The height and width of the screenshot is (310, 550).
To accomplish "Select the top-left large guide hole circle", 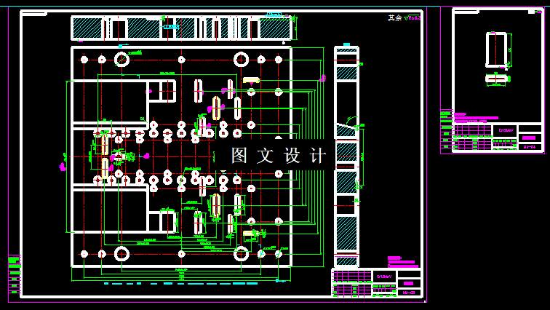I will click(x=121, y=59).
